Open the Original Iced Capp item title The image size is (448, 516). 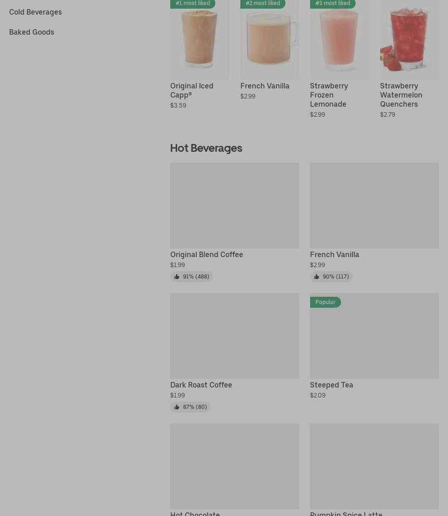[x=192, y=90]
